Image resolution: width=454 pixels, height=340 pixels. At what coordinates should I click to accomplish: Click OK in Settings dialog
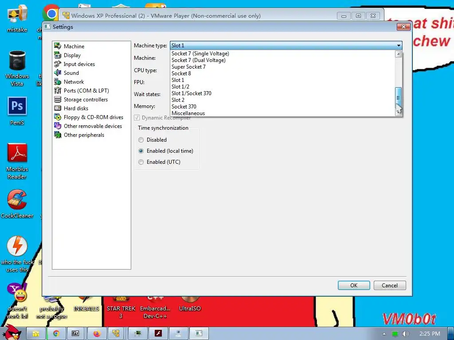coord(354,286)
